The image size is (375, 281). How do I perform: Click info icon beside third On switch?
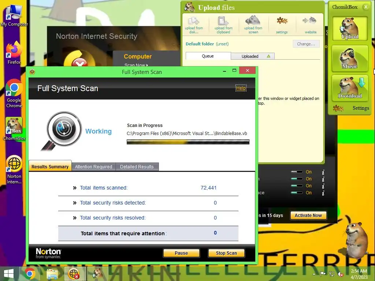click(323, 186)
